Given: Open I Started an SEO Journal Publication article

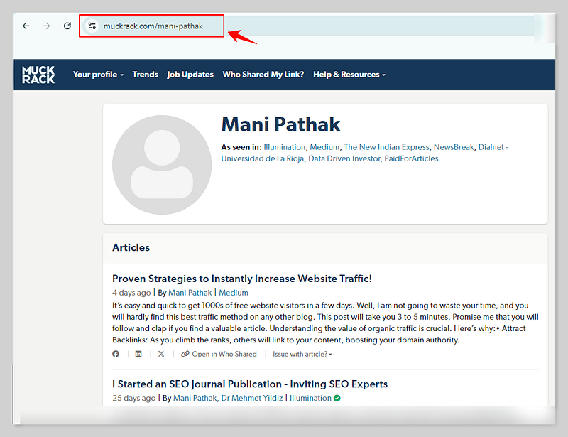Looking at the screenshot, I should click(x=250, y=384).
